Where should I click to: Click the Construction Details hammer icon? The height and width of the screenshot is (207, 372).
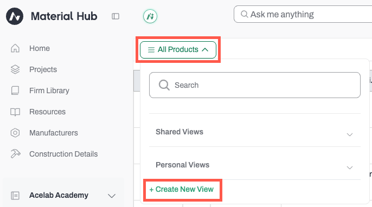(x=15, y=154)
